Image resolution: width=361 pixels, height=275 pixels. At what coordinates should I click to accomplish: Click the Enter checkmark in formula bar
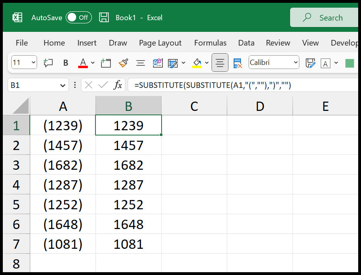103,85
